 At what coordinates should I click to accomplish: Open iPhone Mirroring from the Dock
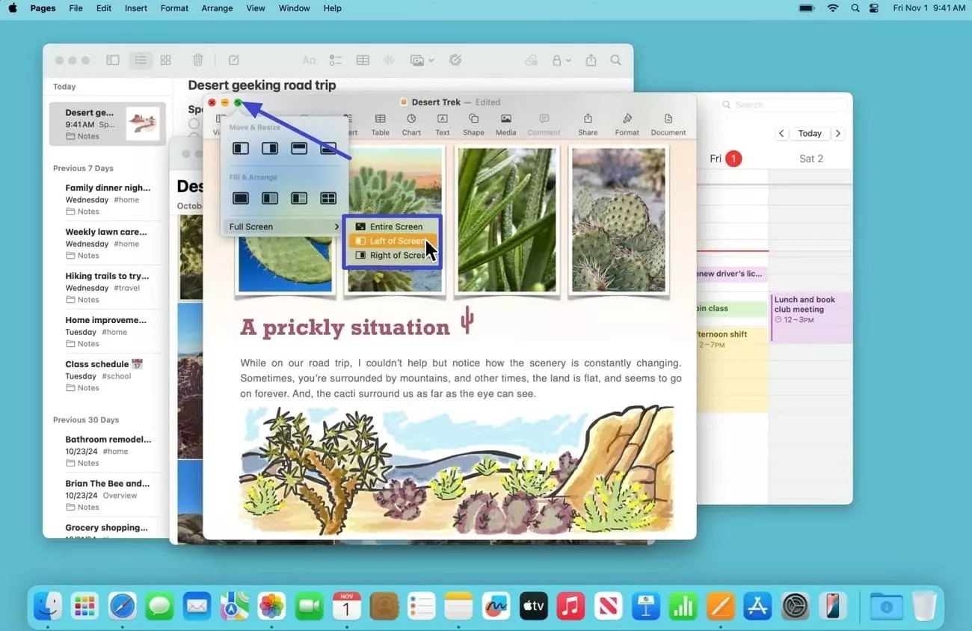pos(831,606)
